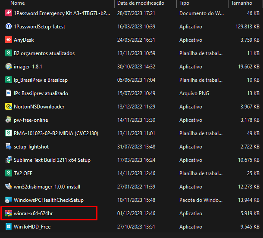Select the imager_1.8.1 file name
The image size is (263, 238).
pyautogui.click(x=28, y=67)
